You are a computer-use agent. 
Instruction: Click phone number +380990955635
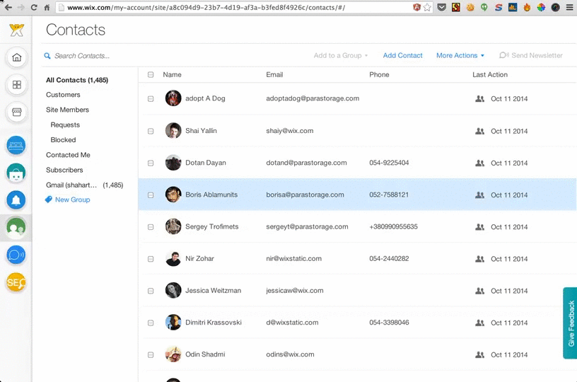click(393, 226)
